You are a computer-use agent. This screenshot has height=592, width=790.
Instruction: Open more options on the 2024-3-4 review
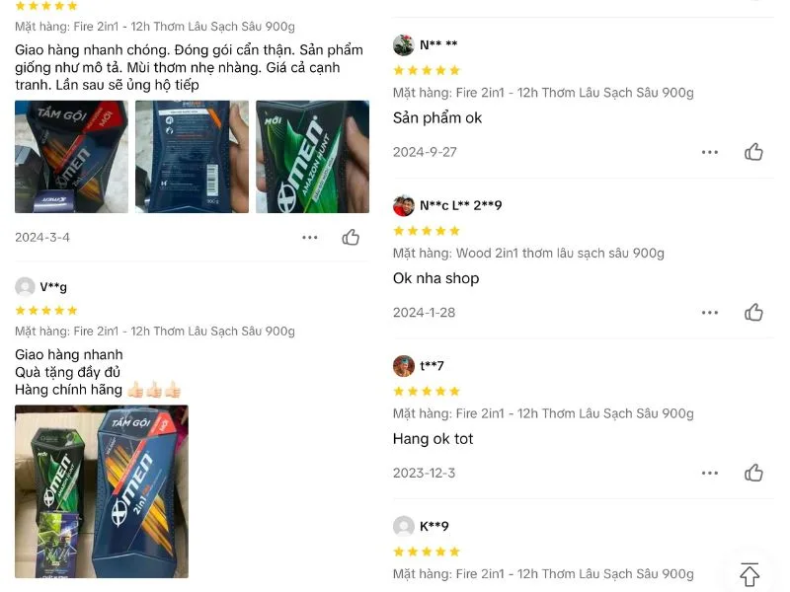(x=310, y=237)
